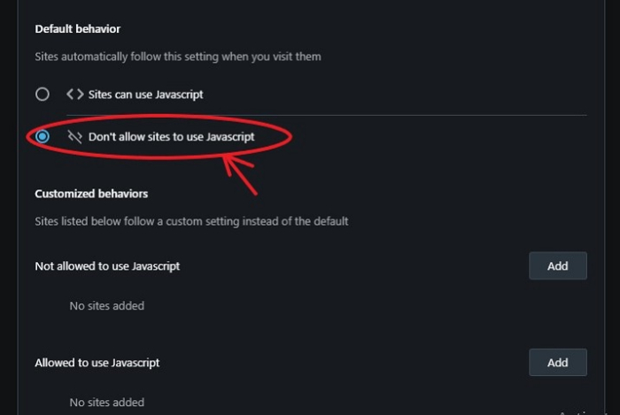Click 'No sites added' under Not allowed section

coord(106,305)
